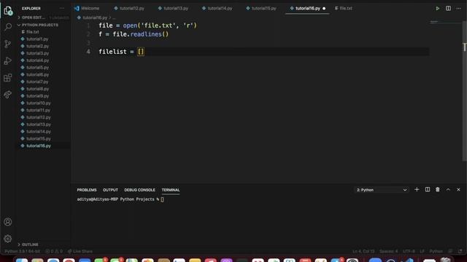The height and width of the screenshot is (262, 467).
Task: Open tutorial7.py in the explorer
Action: click(x=37, y=82)
